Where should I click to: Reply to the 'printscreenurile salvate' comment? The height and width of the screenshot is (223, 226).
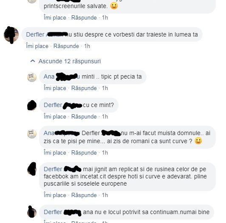pyautogui.click(x=84, y=18)
